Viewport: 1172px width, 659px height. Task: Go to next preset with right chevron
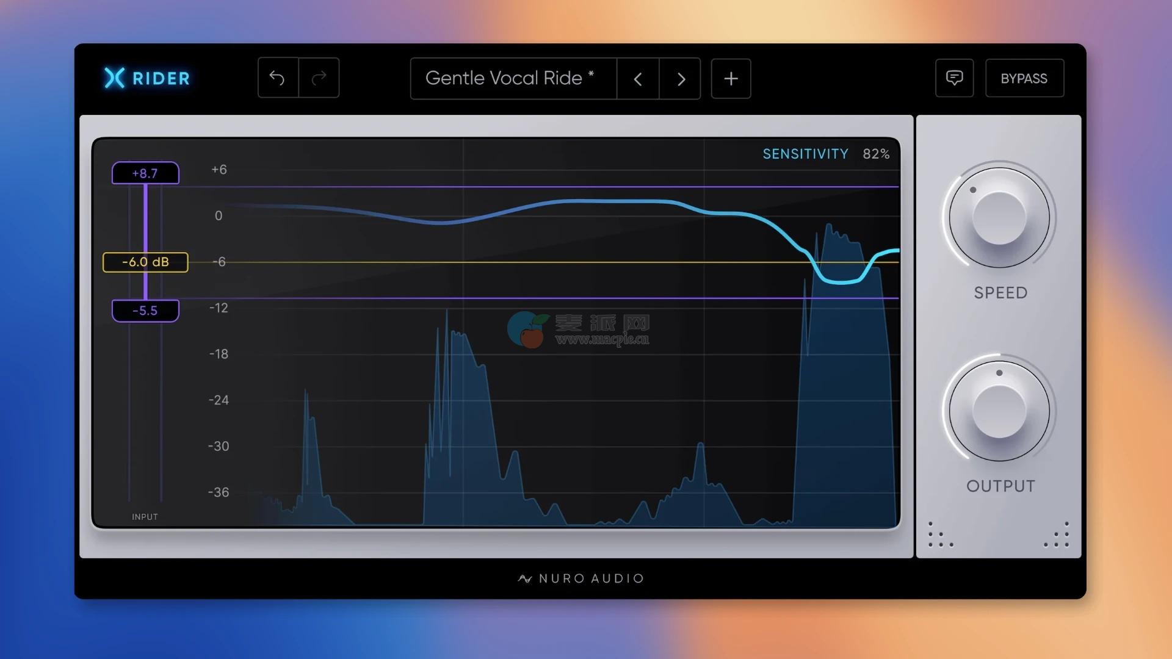(x=681, y=79)
